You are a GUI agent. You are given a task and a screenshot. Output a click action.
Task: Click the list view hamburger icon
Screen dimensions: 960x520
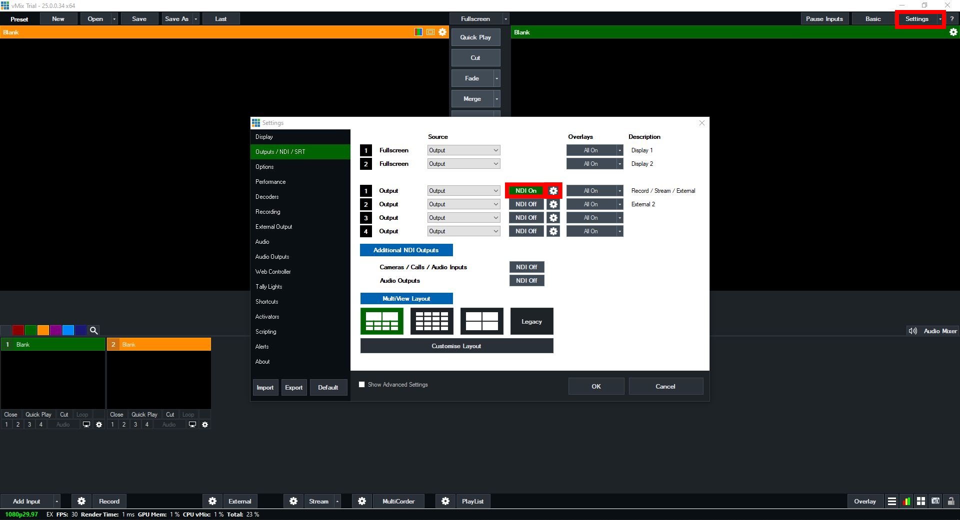891,501
